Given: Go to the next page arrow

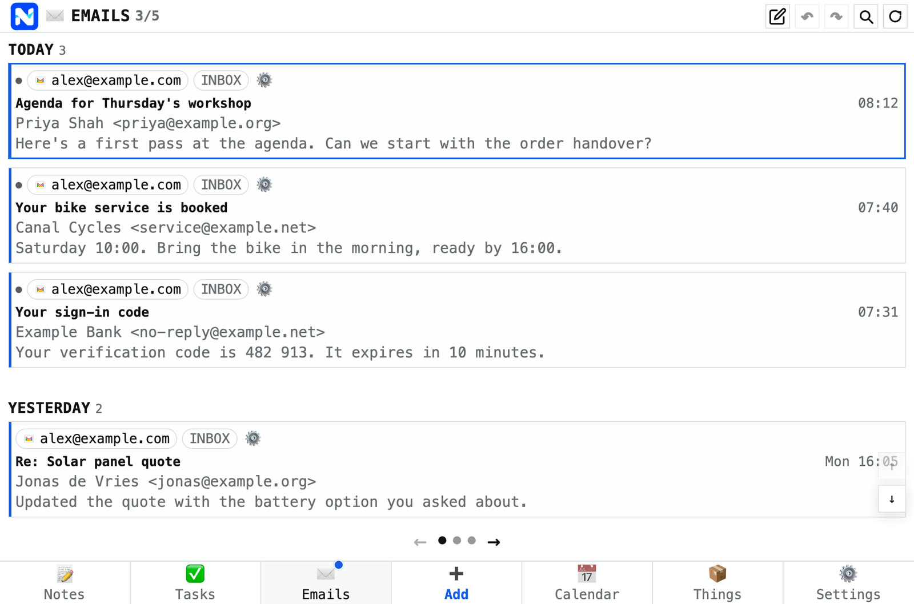Looking at the screenshot, I should [x=494, y=542].
